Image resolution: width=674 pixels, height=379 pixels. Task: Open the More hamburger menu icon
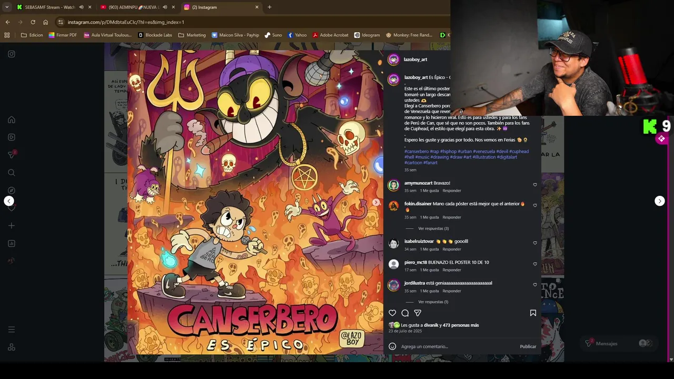click(11, 330)
